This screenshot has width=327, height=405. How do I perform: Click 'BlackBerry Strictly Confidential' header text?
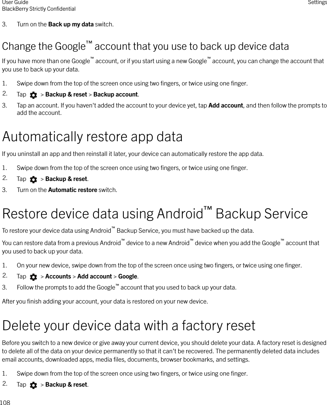(39, 9)
